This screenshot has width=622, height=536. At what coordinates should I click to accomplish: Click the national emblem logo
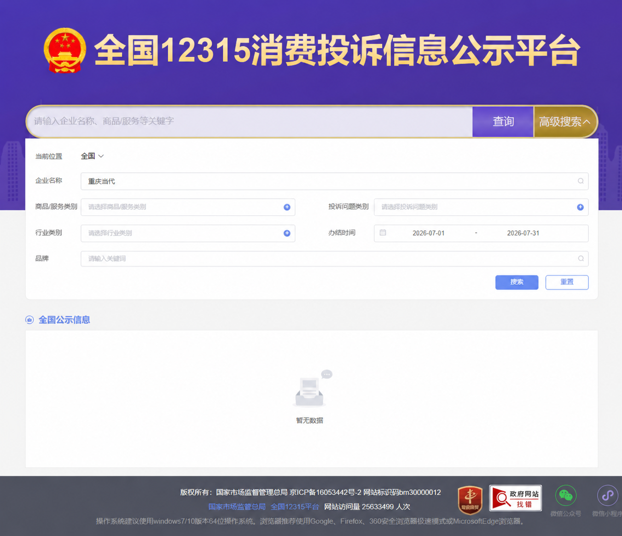click(x=65, y=51)
